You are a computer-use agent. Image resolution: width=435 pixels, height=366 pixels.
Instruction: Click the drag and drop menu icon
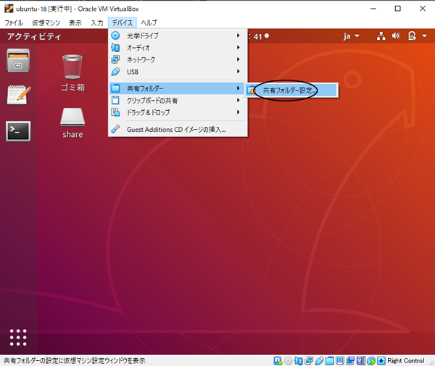(x=115, y=112)
